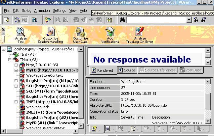Screen dimensions: 214x136
Task: Click the colorful cube toolbar icon
Action: (48, 20)
